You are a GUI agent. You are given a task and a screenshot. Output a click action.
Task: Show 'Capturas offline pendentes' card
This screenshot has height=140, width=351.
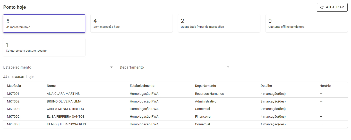(x=306, y=23)
